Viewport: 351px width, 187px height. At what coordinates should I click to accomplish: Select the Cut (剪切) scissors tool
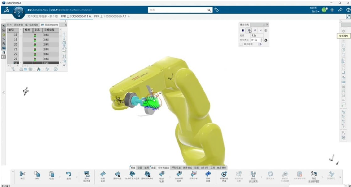tap(22, 174)
